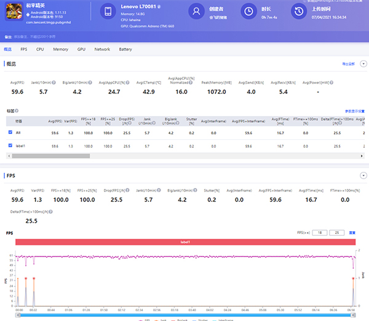This screenshot has height=321, width=369.
Task: Click the phone device icon
Action: click(x=108, y=12)
